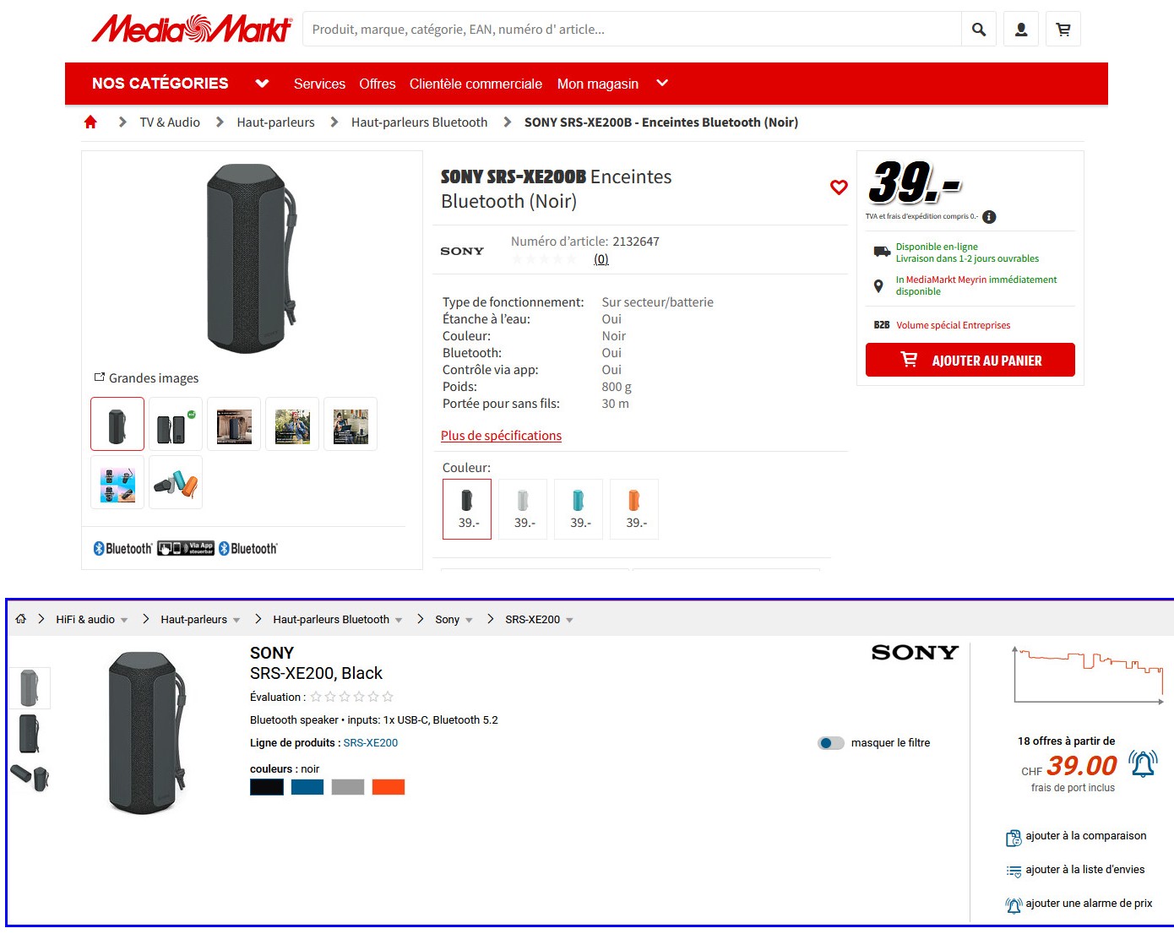Select the turquoise speaker color option

(579, 509)
